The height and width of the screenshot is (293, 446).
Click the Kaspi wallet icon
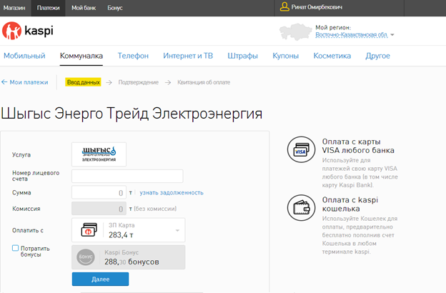coord(301,208)
